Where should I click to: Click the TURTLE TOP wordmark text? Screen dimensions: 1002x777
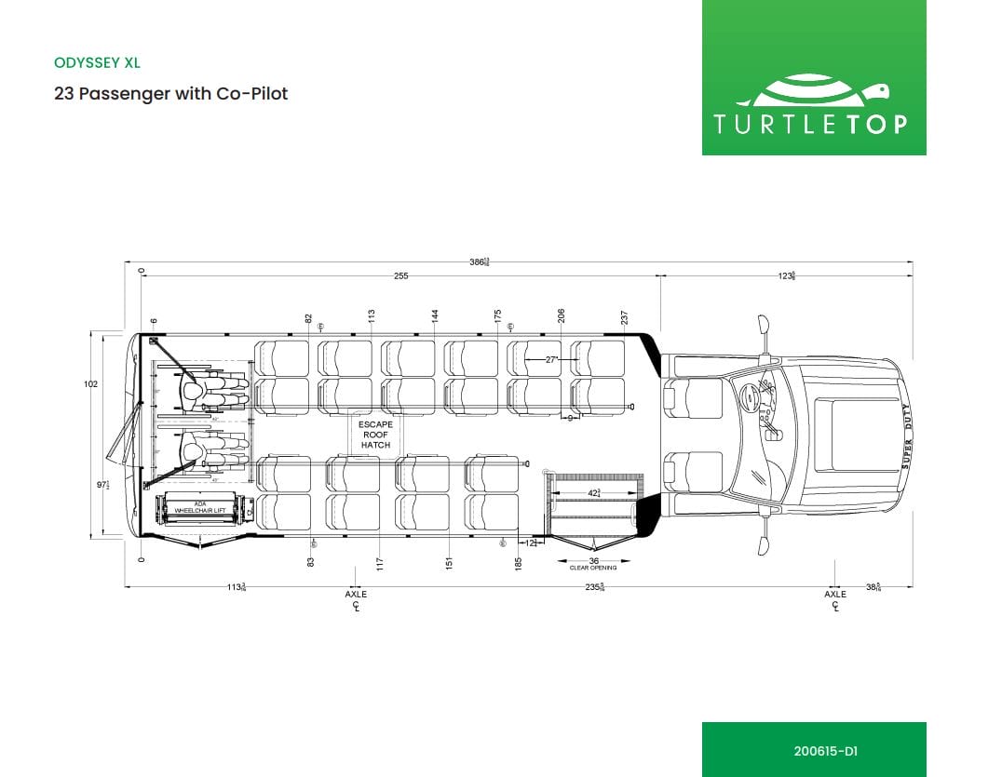(809, 125)
